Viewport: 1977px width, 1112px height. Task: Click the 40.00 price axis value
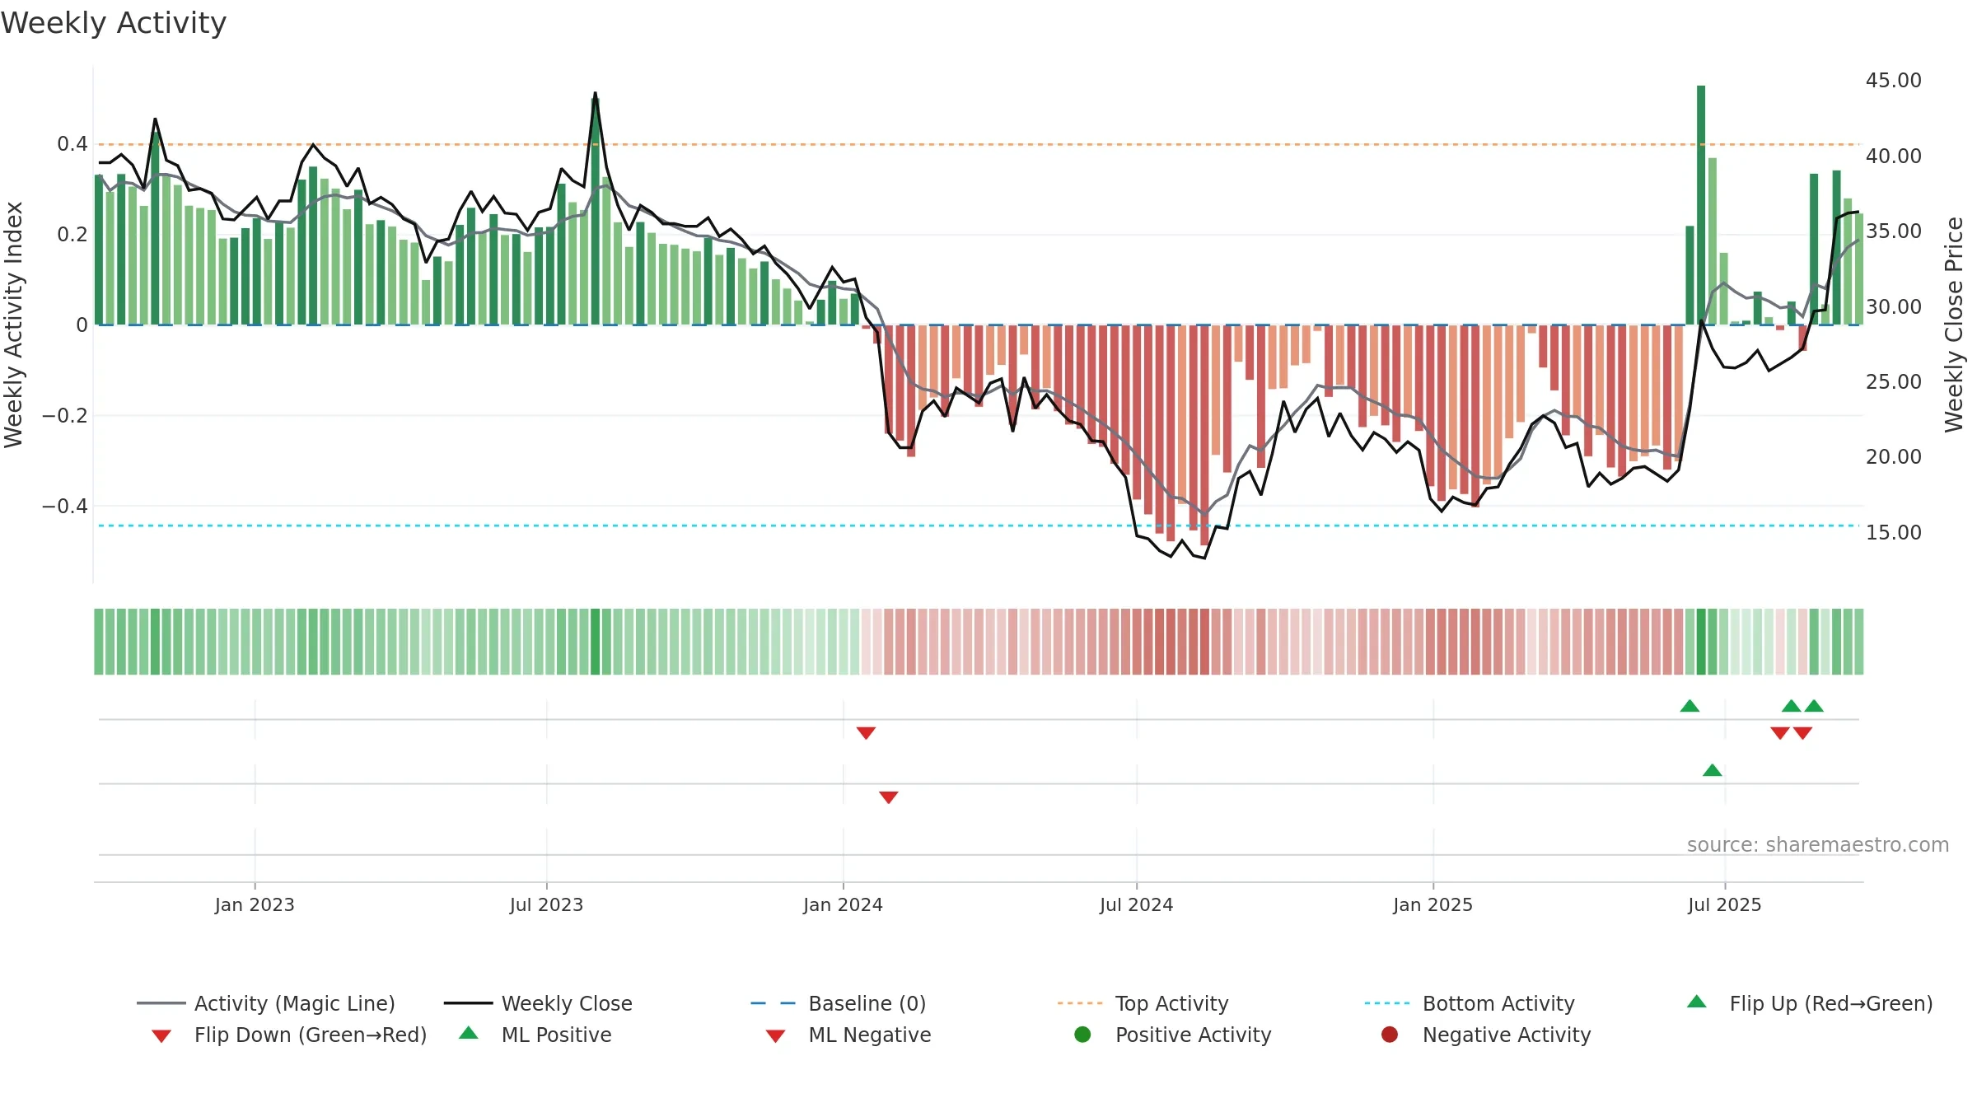click(1893, 156)
